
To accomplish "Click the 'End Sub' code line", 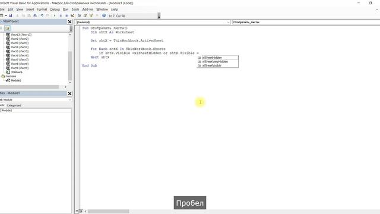I will point(90,65).
